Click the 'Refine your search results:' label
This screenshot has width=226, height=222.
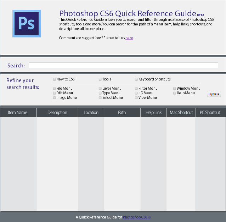click(23, 84)
